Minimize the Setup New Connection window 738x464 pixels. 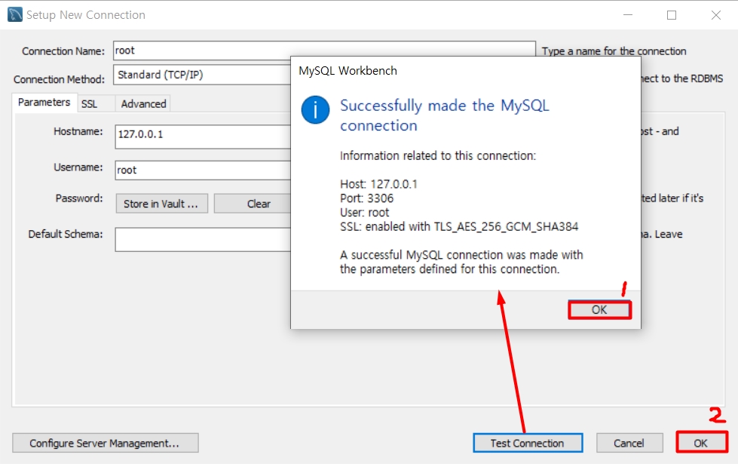(628, 14)
